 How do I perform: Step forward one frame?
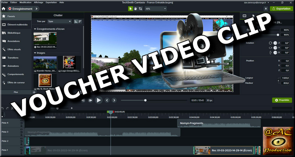click(x=90, y=100)
